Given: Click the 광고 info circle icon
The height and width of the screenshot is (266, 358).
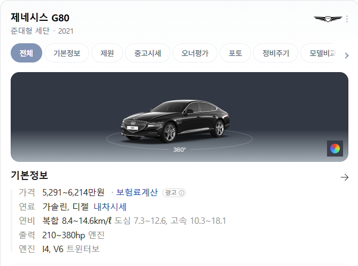Looking at the screenshot, I should (182, 193).
